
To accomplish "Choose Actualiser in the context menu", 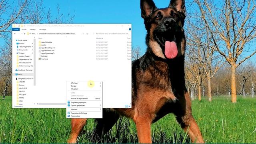I will click(84, 89).
